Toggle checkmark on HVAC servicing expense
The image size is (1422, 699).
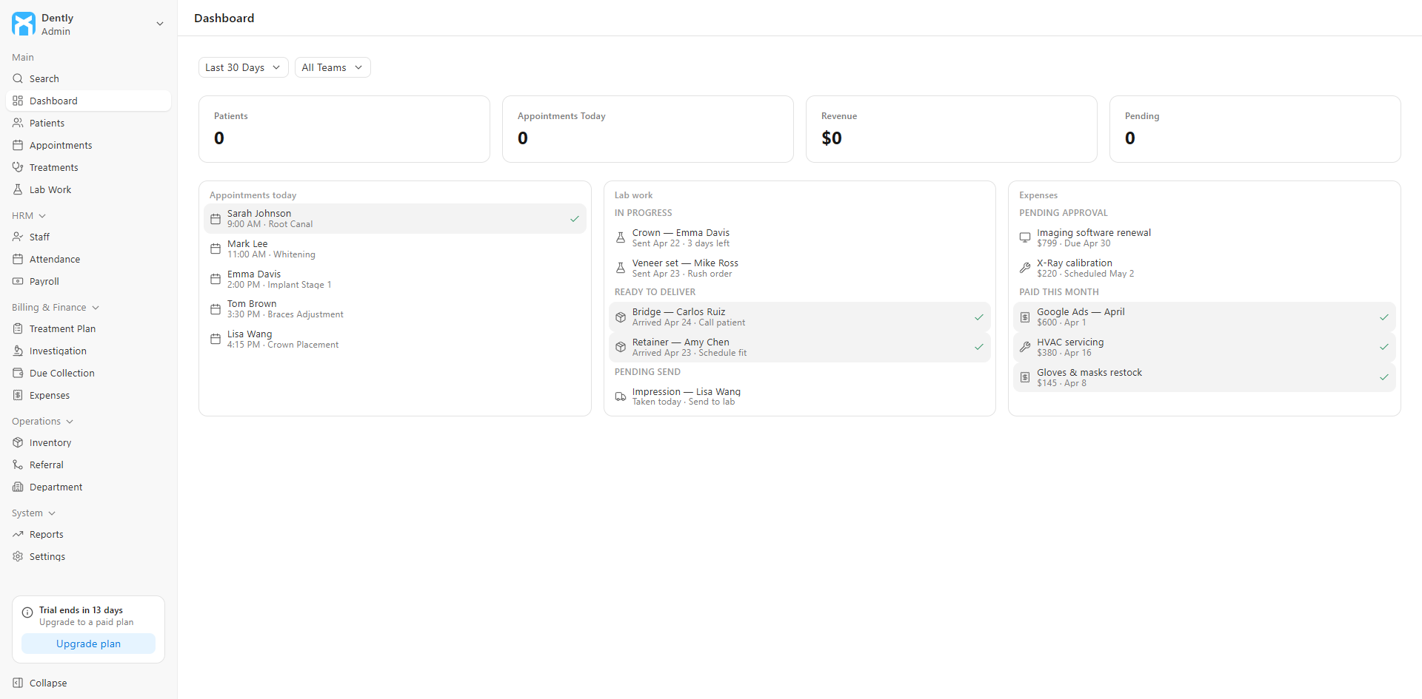click(x=1384, y=347)
